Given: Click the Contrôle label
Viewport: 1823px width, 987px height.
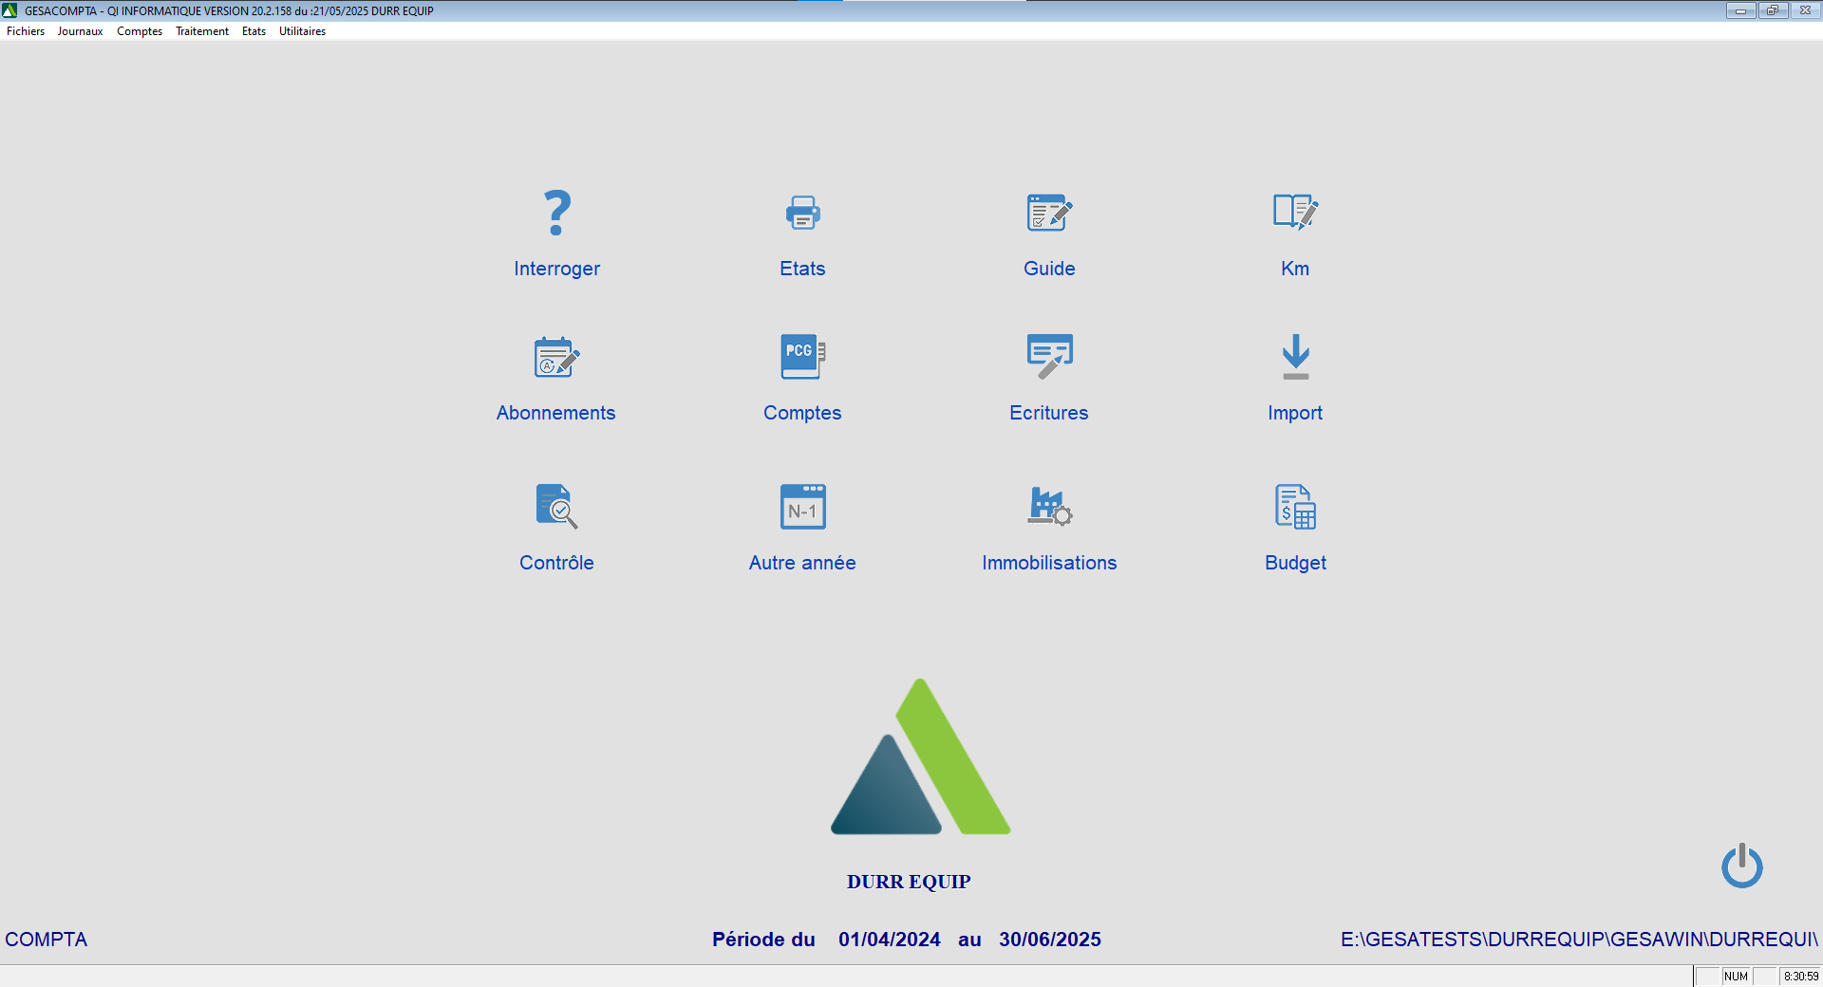Looking at the screenshot, I should point(557,563).
